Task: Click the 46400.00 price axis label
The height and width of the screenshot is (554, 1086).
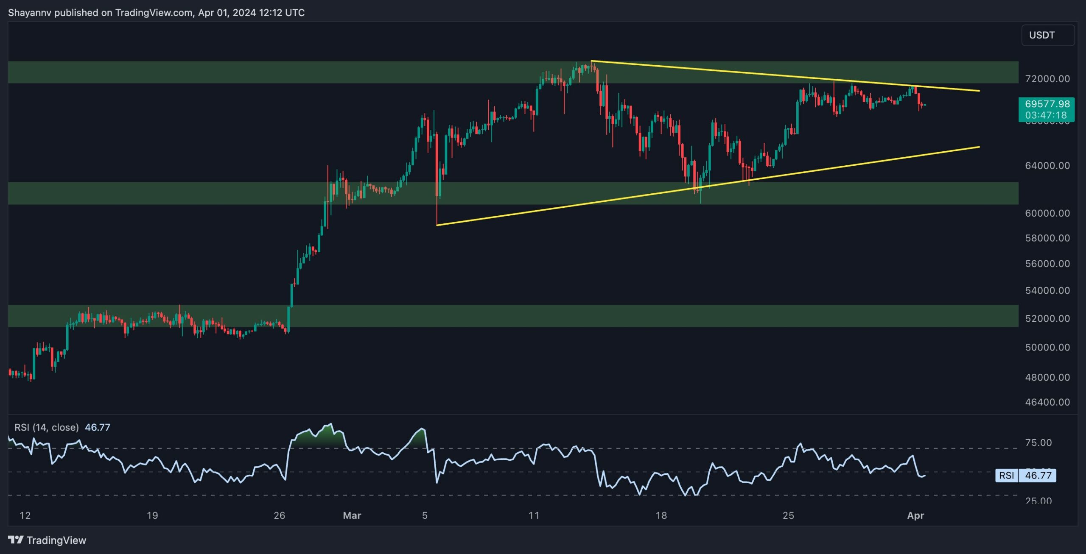Action: pos(1047,402)
